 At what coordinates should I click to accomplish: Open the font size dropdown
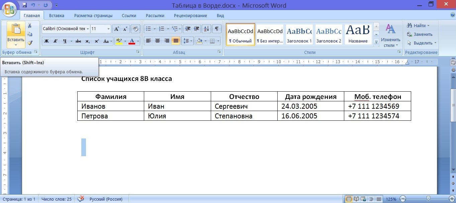109,29
